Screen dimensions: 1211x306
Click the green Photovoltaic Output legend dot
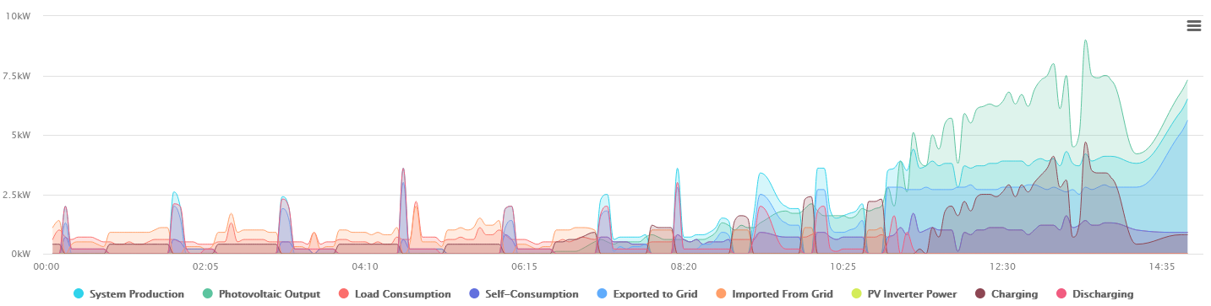207,294
